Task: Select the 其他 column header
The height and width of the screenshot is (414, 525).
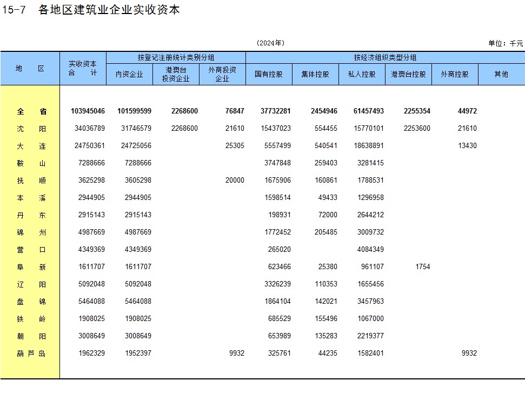Action: tap(501, 75)
